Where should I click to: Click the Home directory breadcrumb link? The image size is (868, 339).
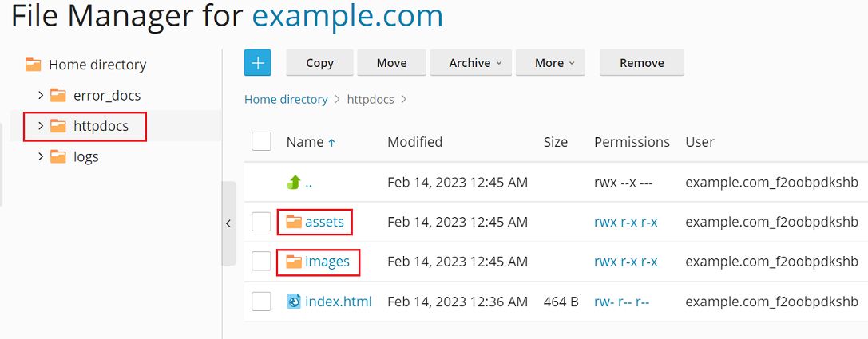coord(286,100)
